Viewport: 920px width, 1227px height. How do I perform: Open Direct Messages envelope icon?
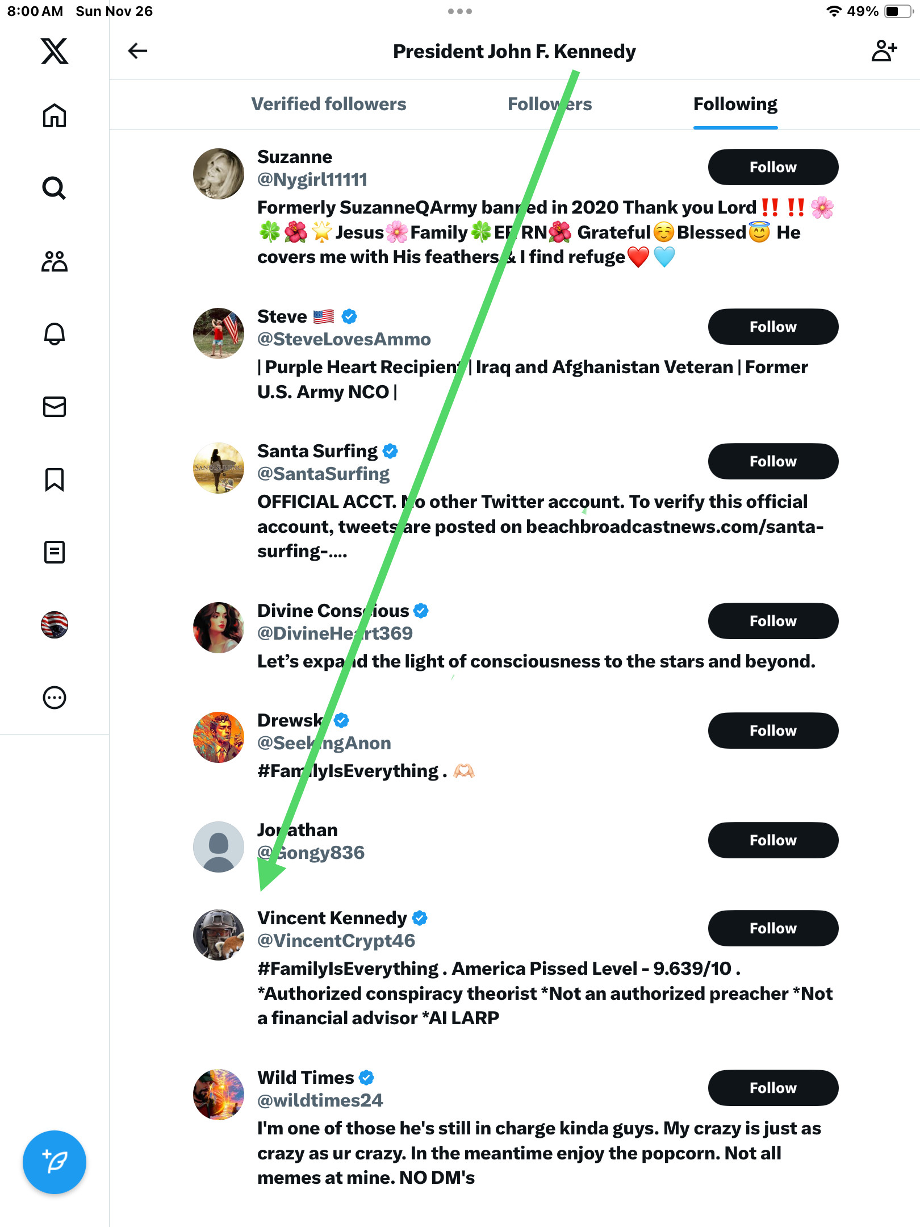click(55, 407)
